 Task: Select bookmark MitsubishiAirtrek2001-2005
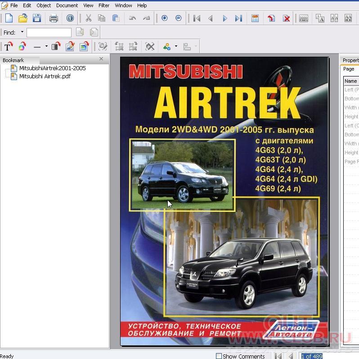[53, 68]
